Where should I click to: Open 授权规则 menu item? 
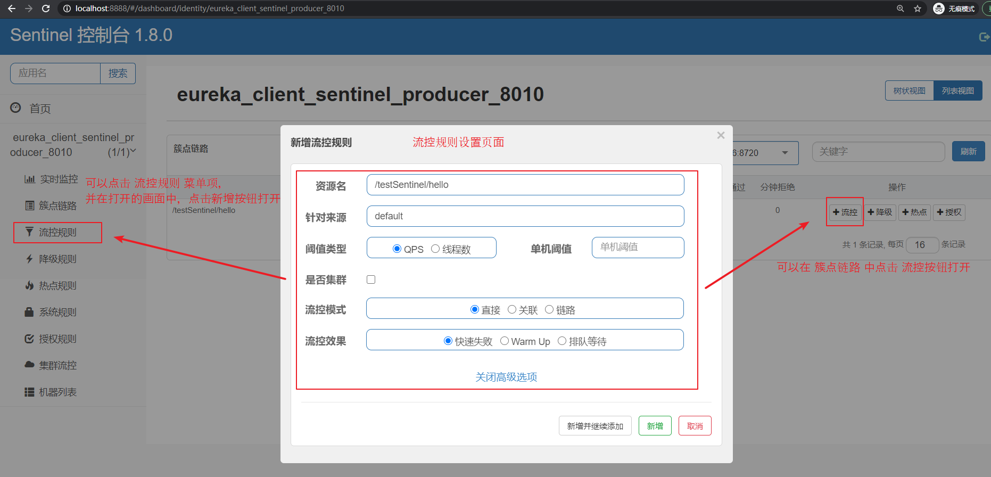pos(58,339)
